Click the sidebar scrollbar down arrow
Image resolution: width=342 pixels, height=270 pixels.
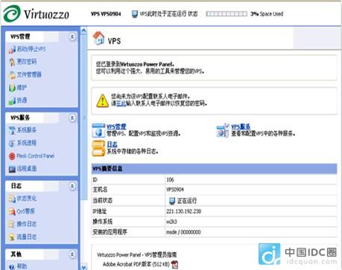click(84, 267)
